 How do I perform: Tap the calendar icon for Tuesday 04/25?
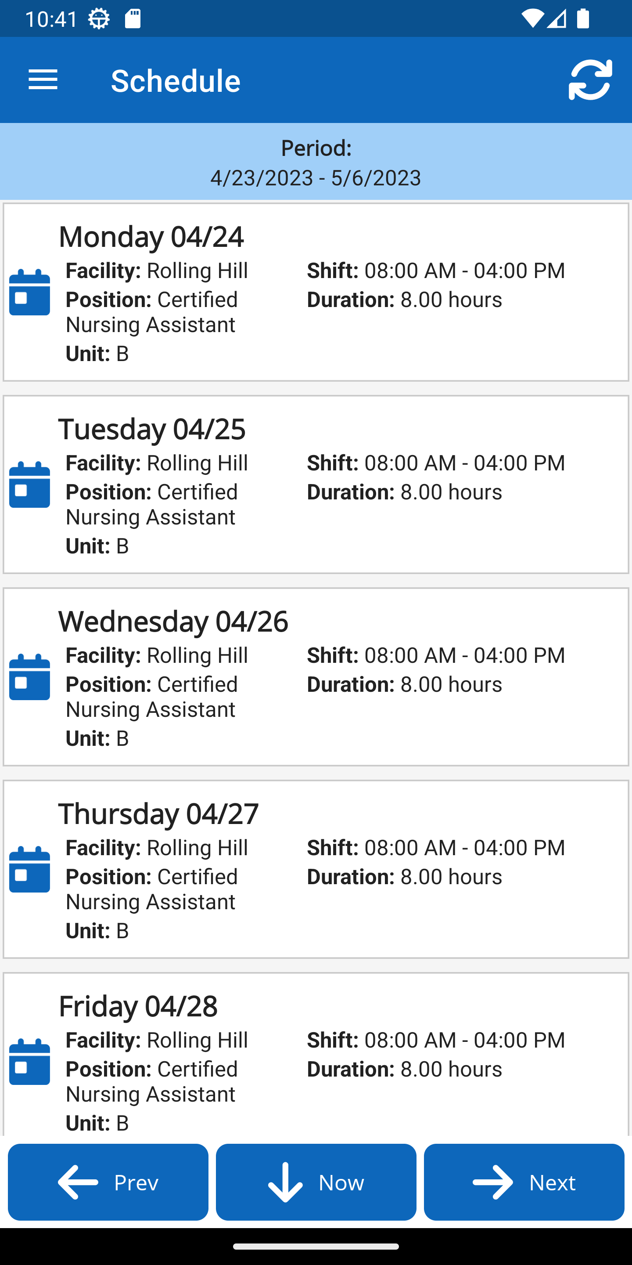click(29, 484)
